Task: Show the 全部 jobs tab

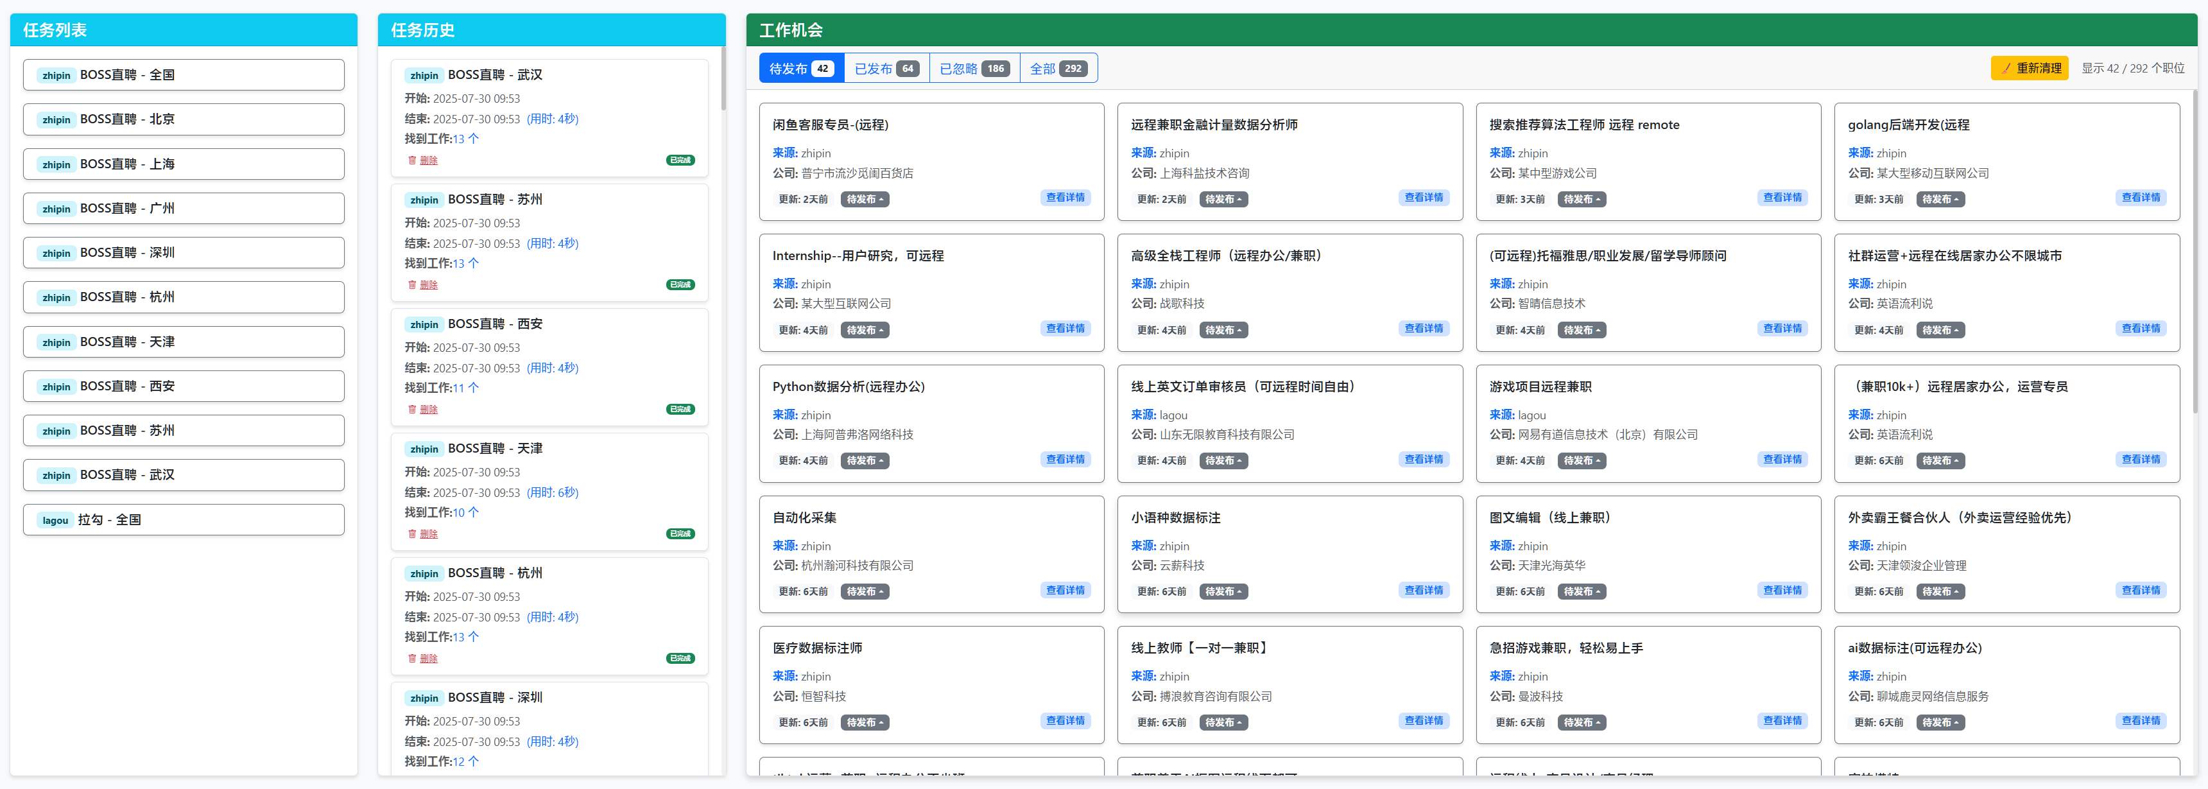Action: (x=1058, y=69)
